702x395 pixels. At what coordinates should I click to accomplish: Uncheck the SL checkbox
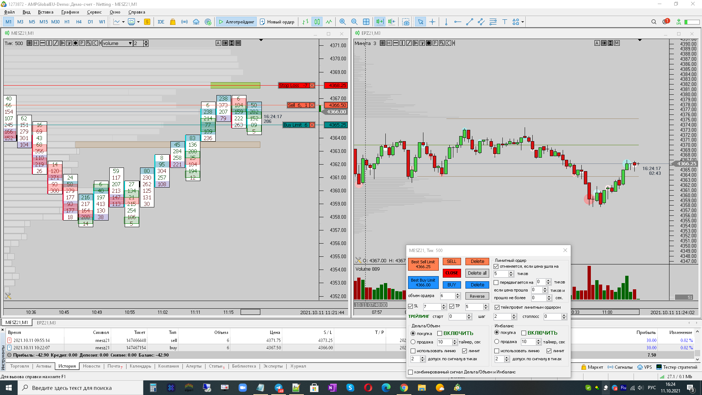pos(410,306)
